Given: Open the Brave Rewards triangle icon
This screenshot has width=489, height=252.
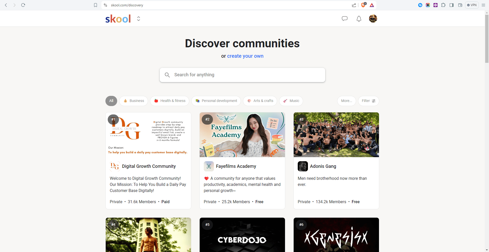Looking at the screenshot, I should [x=372, y=5].
